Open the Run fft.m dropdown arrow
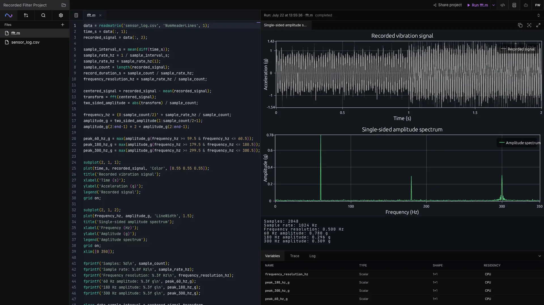Viewport: 544px width, 305px height. (x=494, y=5)
